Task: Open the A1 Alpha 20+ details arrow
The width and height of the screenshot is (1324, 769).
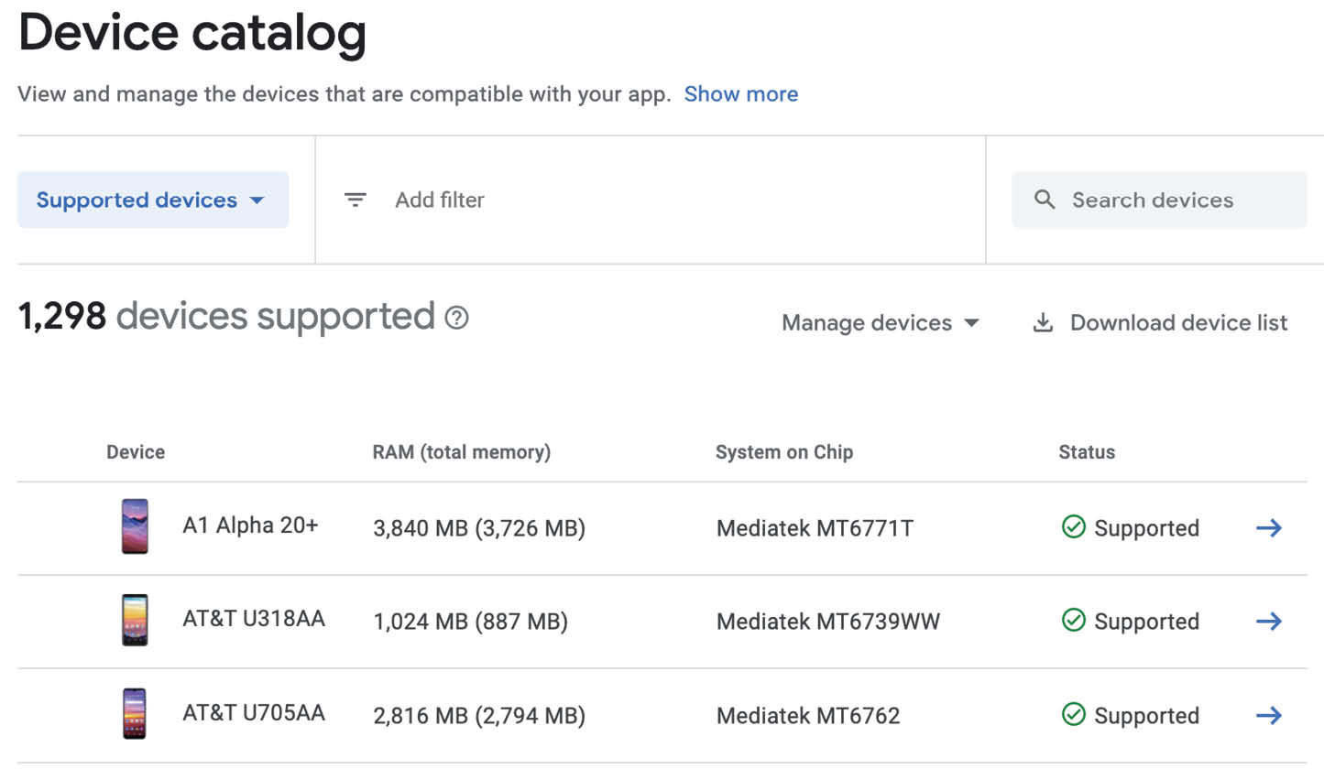Action: 1268,528
